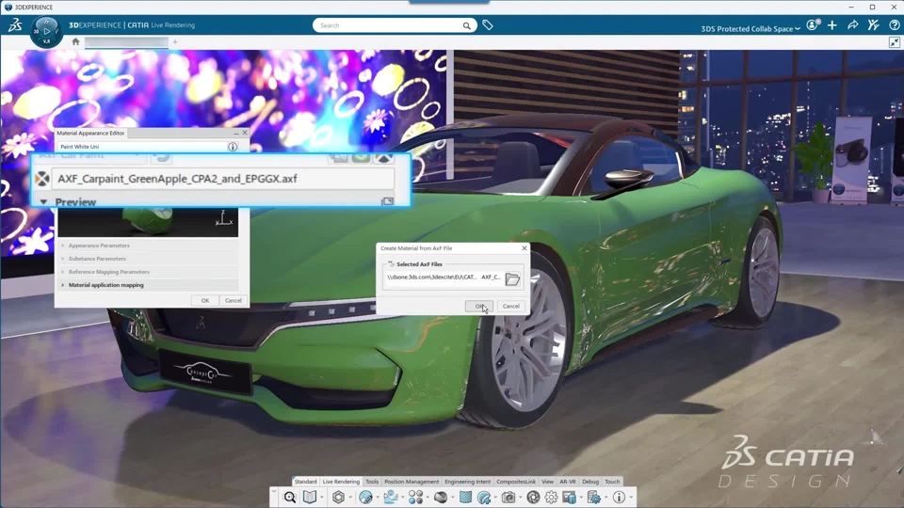The image size is (904, 508).
Task: Click info icon in Material Appearance Editor
Action: coord(233,147)
